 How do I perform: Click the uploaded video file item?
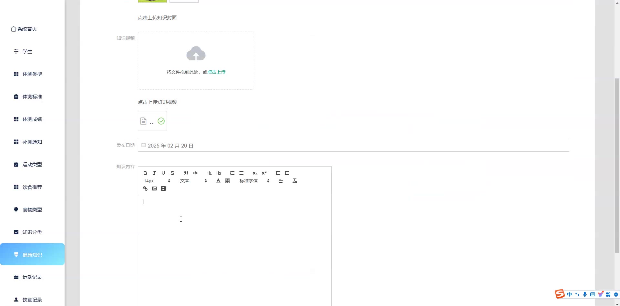click(x=152, y=121)
